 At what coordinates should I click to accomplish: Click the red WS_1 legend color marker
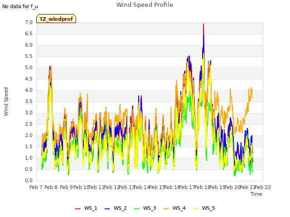click(x=77, y=209)
